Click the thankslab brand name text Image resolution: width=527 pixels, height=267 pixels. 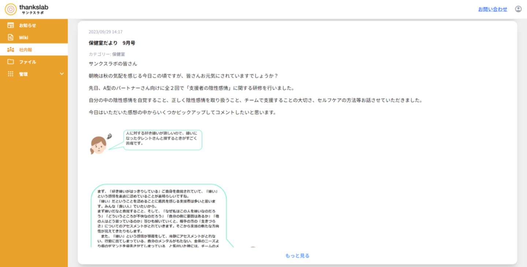[x=34, y=7]
